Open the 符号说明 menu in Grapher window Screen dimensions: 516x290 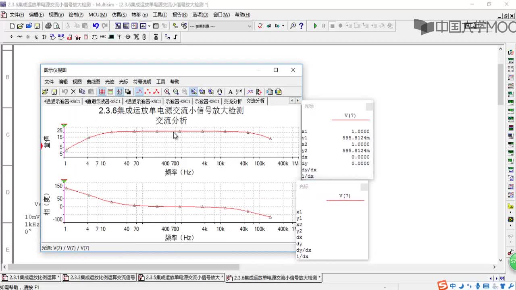click(142, 82)
